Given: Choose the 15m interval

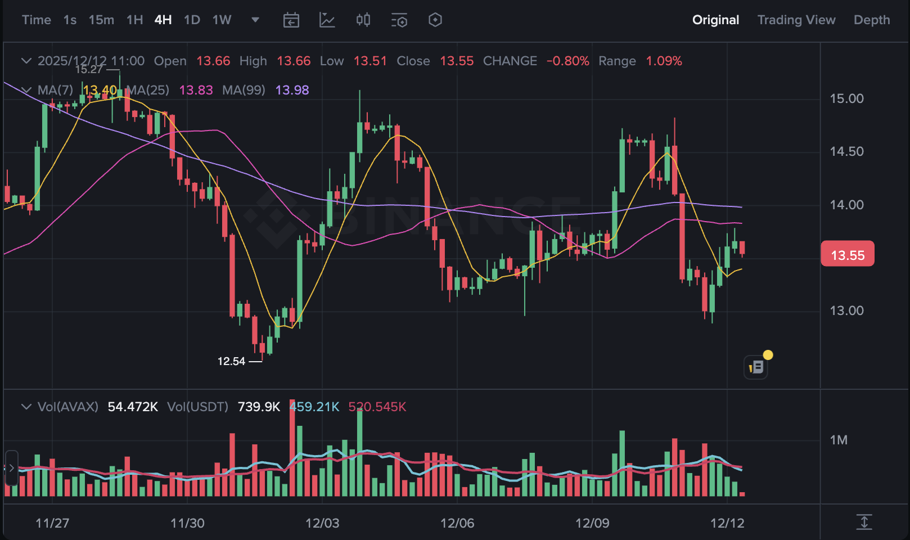Looking at the screenshot, I should tap(101, 20).
